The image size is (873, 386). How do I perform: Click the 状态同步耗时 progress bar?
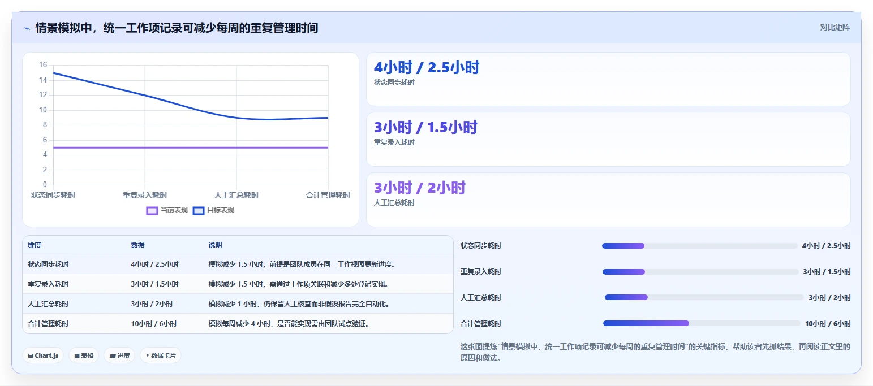(x=699, y=246)
